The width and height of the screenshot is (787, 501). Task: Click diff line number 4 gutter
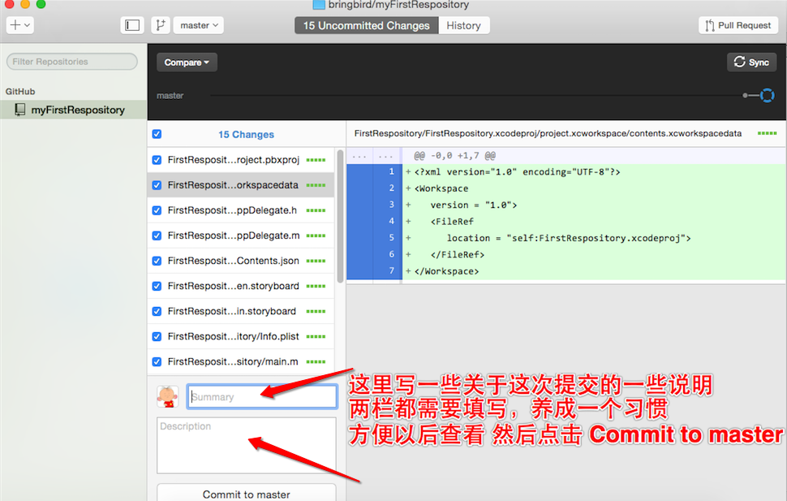[x=392, y=221]
